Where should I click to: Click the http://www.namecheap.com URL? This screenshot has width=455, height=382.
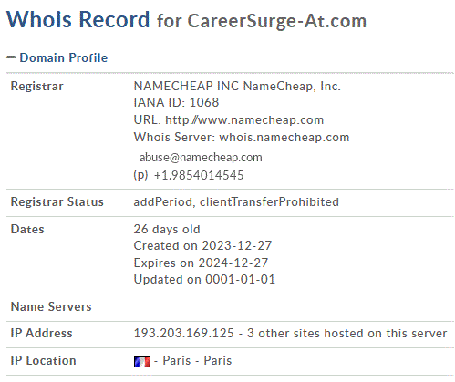coord(244,120)
